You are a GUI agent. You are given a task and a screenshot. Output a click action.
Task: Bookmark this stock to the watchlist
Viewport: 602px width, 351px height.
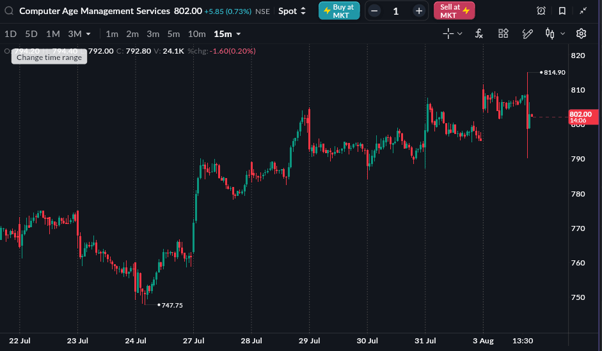click(562, 11)
